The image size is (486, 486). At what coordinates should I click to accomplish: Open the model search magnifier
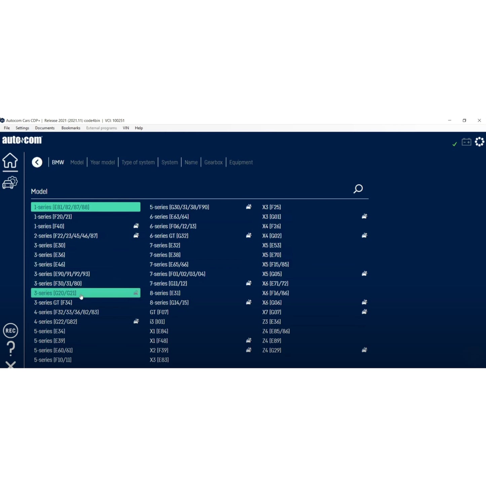[358, 189]
